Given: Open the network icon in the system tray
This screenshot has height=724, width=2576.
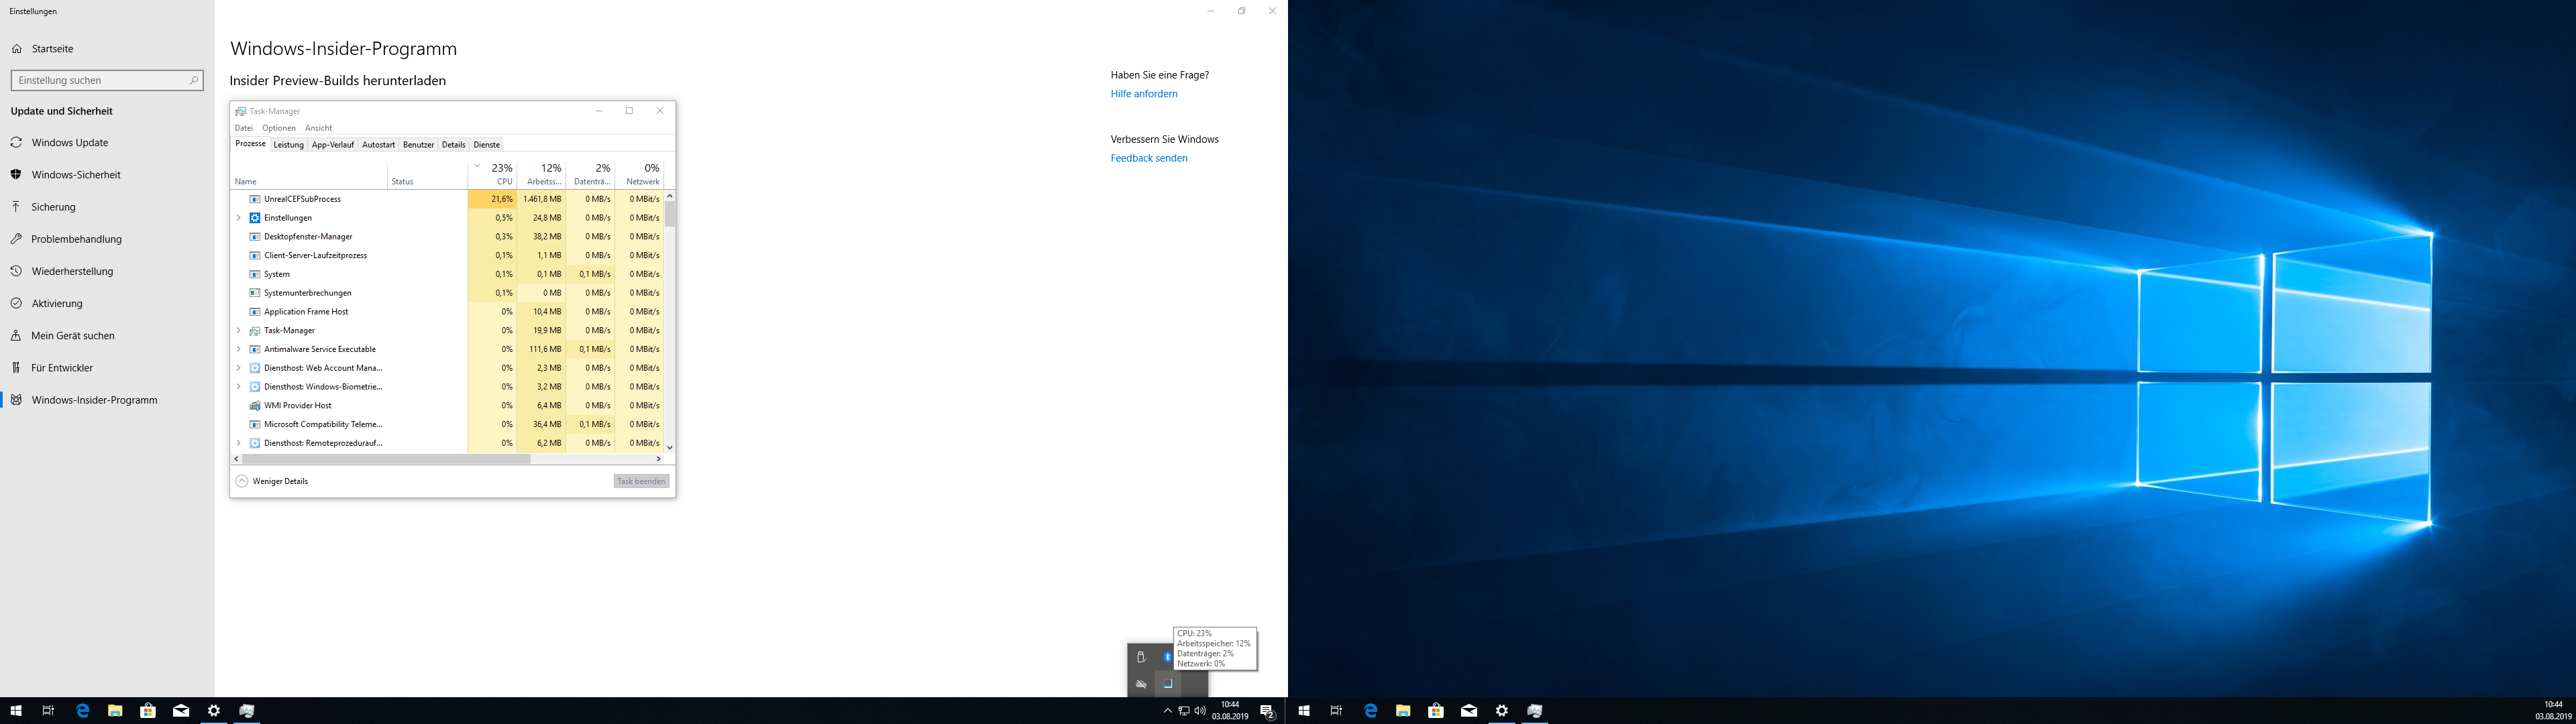Looking at the screenshot, I should tap(1184, 711).
